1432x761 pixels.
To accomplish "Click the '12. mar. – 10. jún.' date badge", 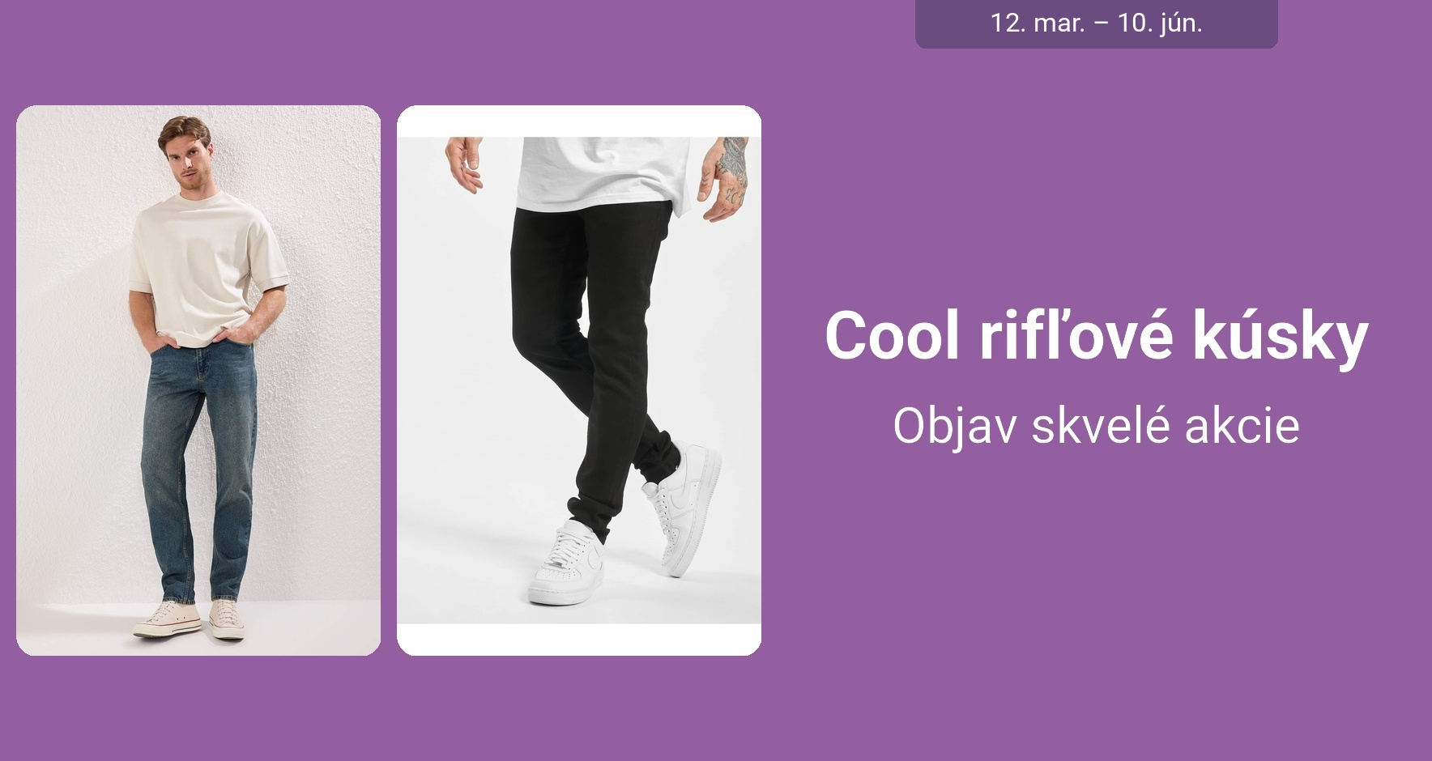I will point(1097,23).
